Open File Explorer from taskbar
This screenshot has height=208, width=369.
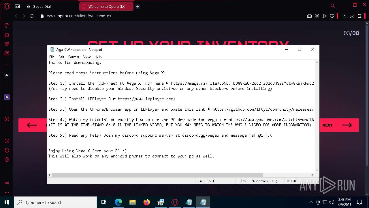pos(133,202)
